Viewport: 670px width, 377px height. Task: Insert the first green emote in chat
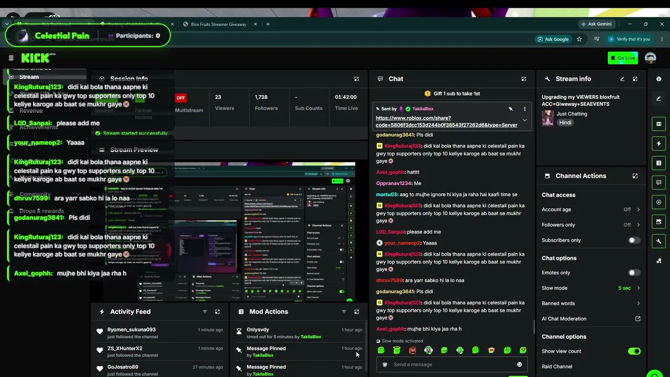click(x=381, y=350)
